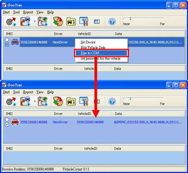
Task: Select the radio button in the bottom window vehicle row
Action: click(7, 120)
